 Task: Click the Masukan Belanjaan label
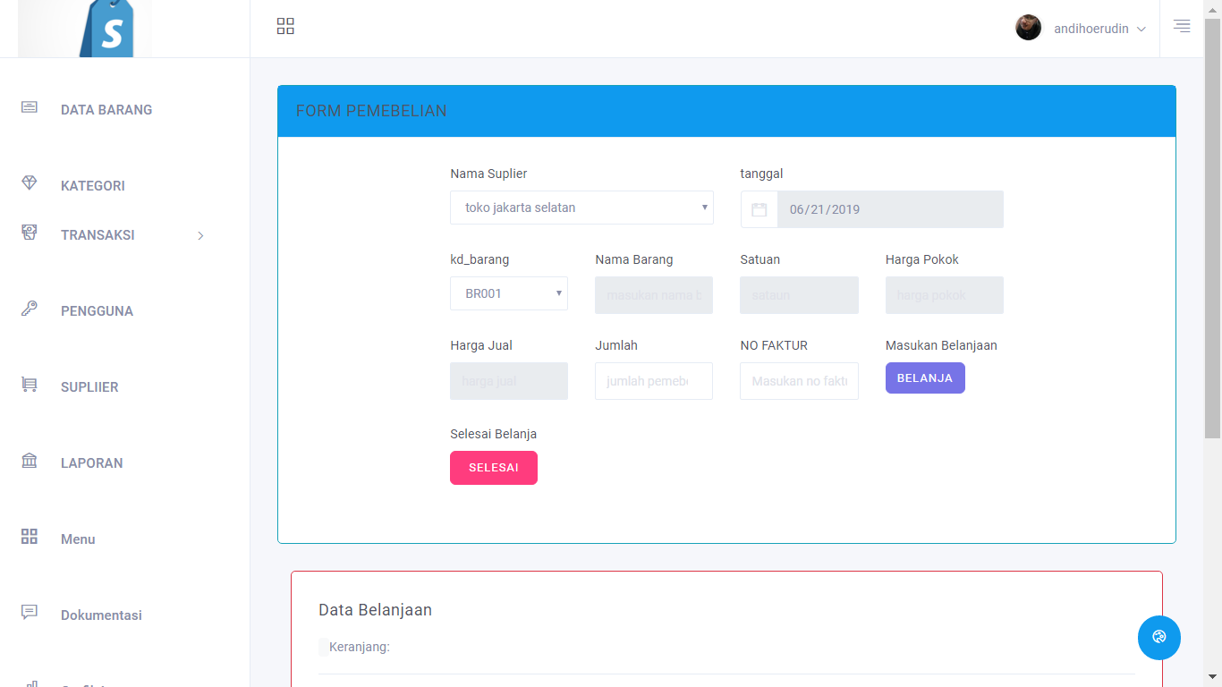(x=941, y=345)
